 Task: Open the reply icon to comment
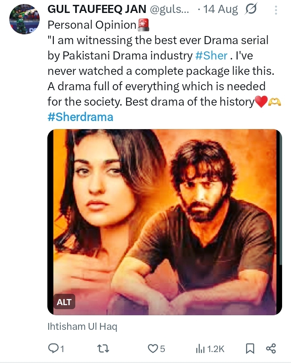click(53, 348)
